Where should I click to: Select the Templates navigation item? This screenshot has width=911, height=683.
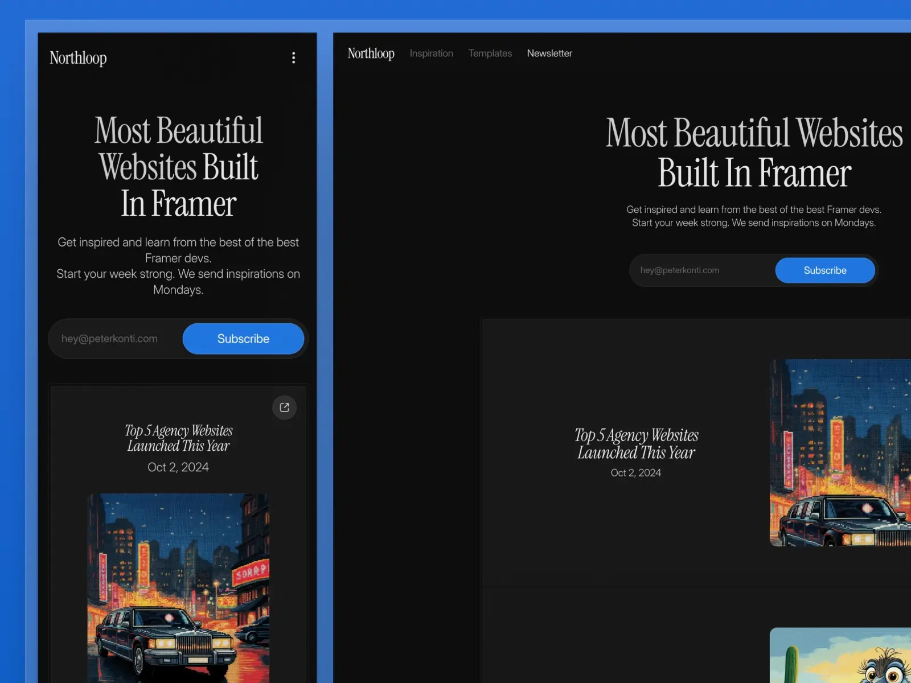[490, 53]
